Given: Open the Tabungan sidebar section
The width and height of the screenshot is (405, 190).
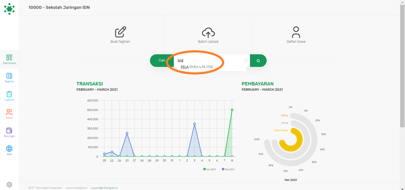Looking at the screenshot, I should click(x=9, y=132).
